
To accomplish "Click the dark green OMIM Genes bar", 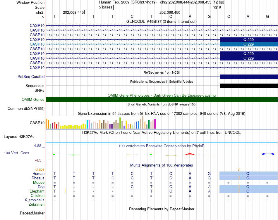I will (162, 99).
